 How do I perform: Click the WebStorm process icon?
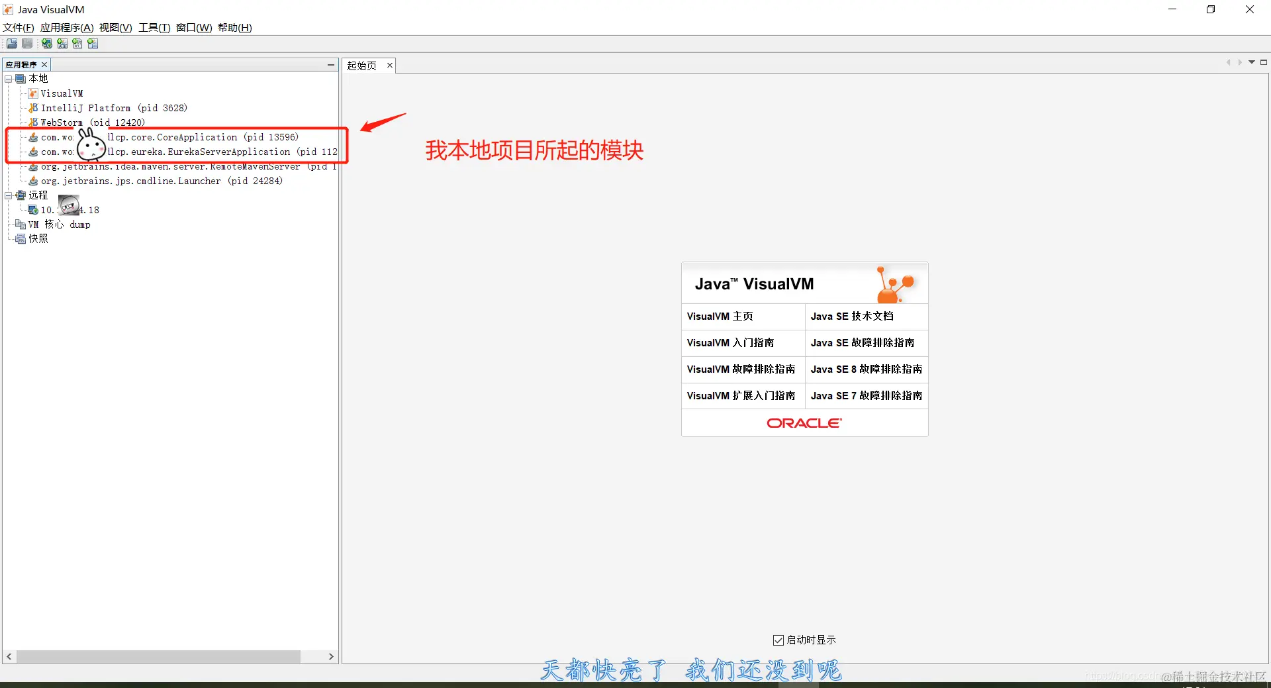(x=33, y=123)
